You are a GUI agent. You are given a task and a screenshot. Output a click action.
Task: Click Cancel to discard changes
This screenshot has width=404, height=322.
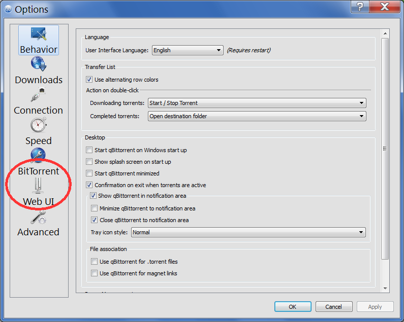[x=334, y=307]
